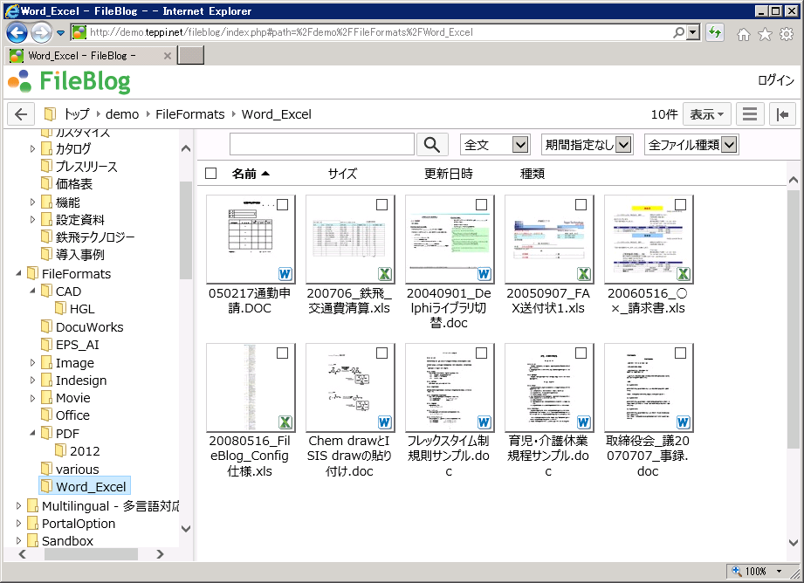Go back using the FileBlog back arrow
This screenshot has width=804, height=583.
click(x=21, y=113)
